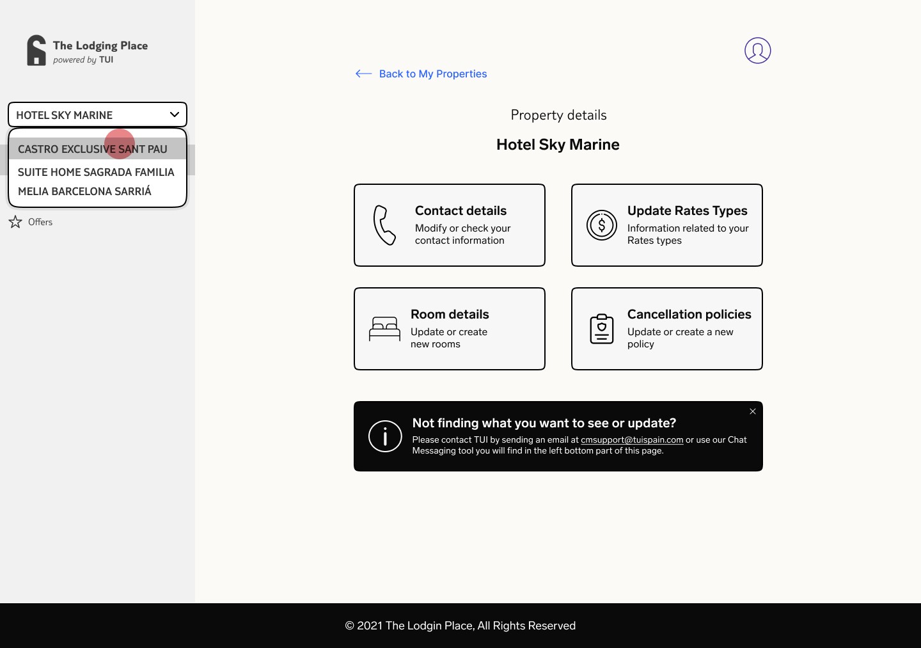Select Castro Exclusive Sant Pau option
921x648 pixels.
click(97, 149)
